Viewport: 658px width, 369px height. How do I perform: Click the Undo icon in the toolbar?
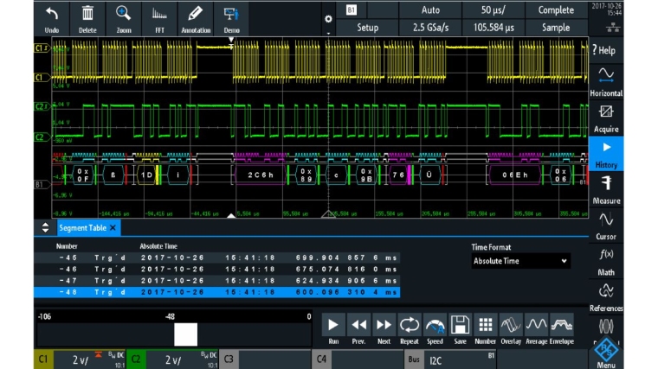tap(52, 17)
